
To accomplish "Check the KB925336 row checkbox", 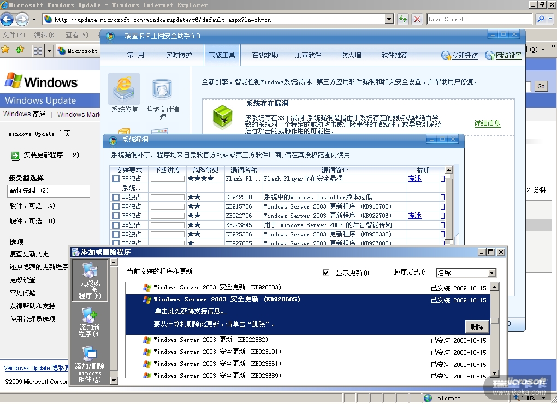I will [116, 234].
